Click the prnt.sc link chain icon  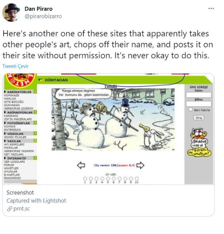[x=9, y=209]
